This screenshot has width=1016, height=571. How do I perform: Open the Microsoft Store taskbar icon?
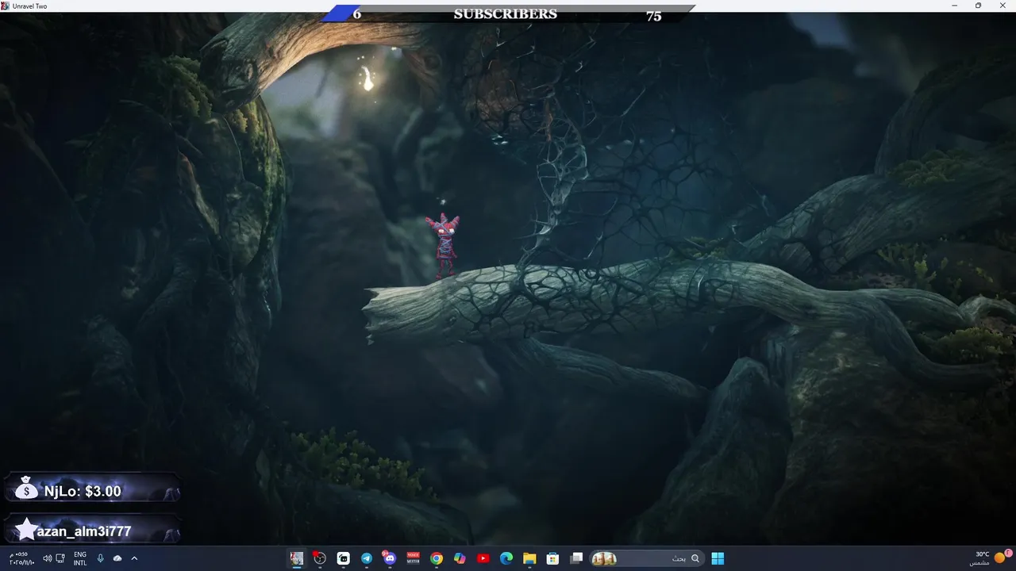[x=552, y=558]
